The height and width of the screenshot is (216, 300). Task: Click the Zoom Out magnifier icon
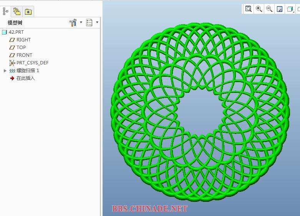(x=269, y=9)
